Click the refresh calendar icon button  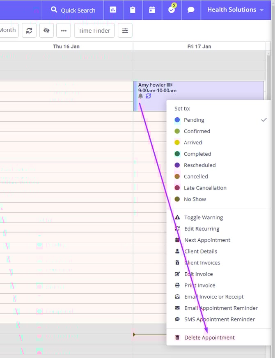29,30
